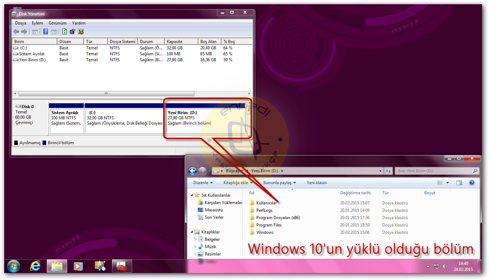Toggle the action pane icon in Disk Yönetimi
Screen dimensions: 489x280
pyautogui.click(x=54, y=32)
